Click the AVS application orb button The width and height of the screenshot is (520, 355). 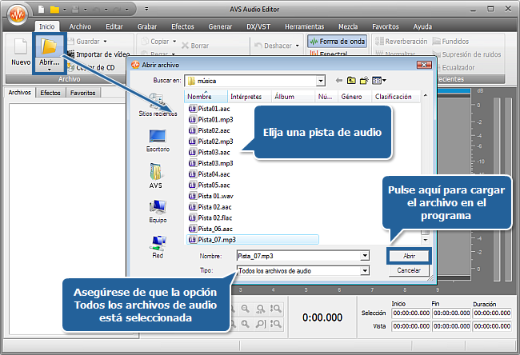tap(18, 14)
